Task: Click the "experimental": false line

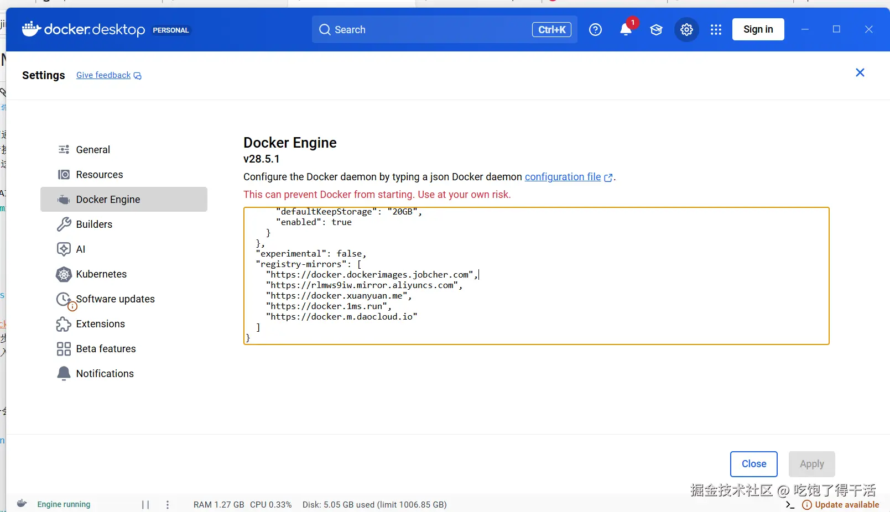Action: pos(311,254)
